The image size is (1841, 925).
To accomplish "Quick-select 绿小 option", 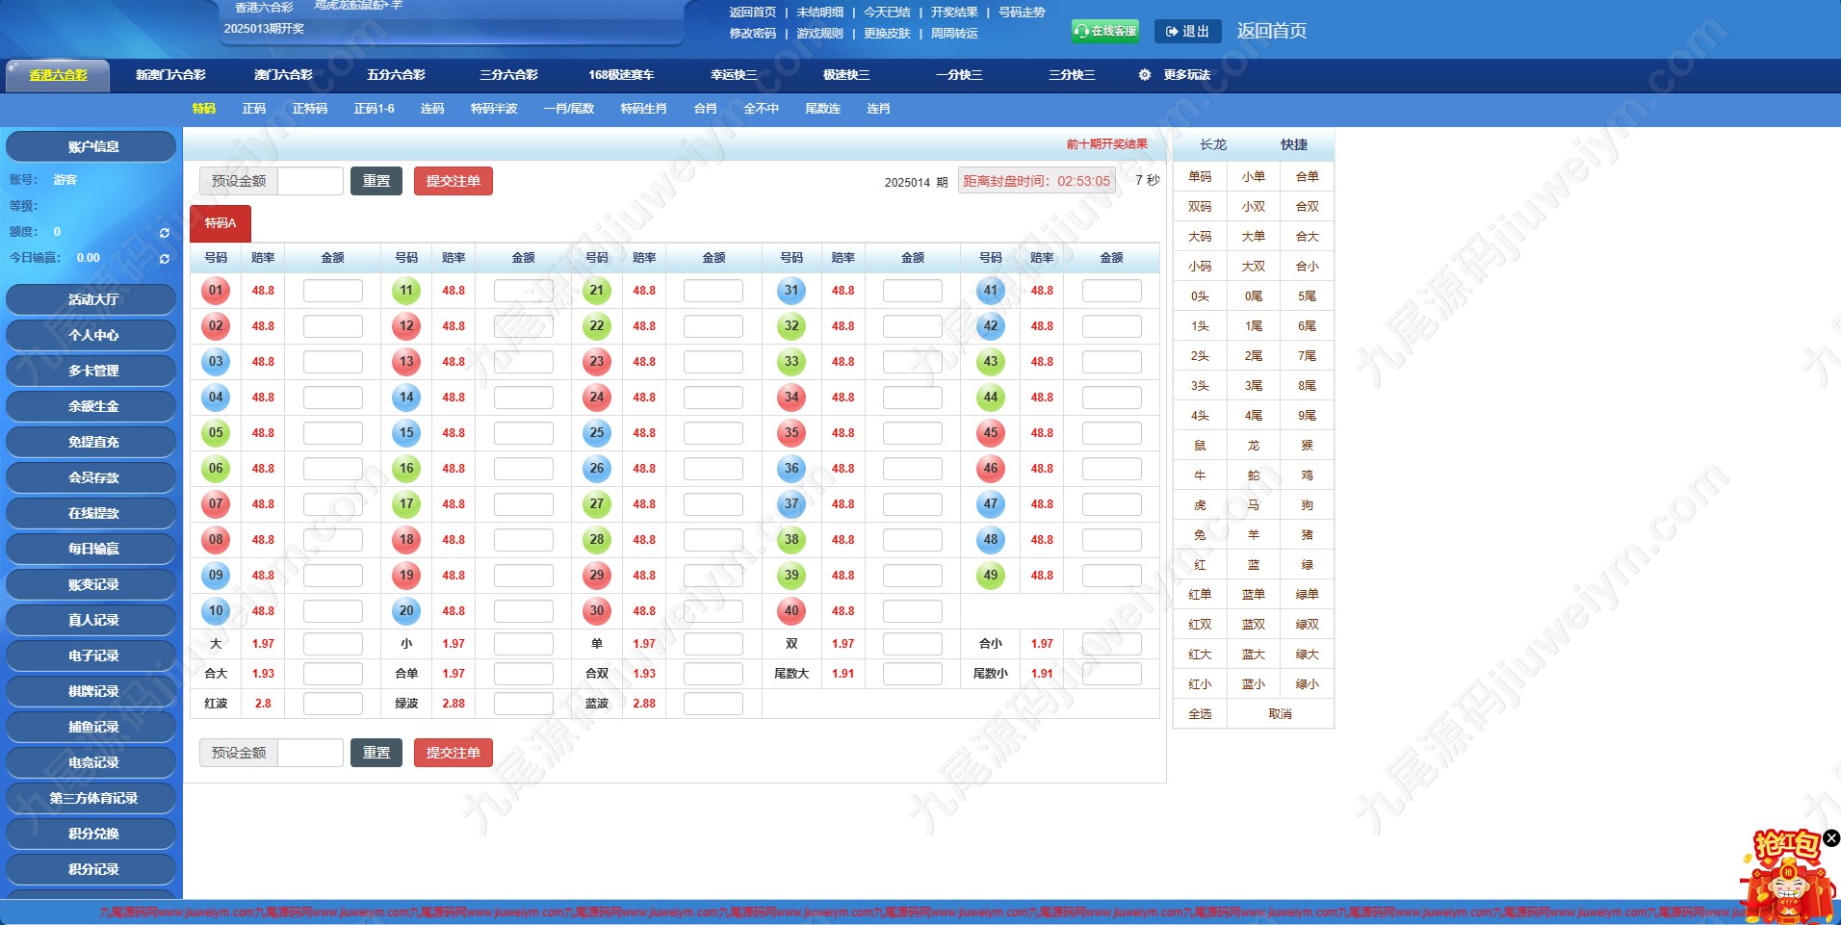I will [1308, 684].
